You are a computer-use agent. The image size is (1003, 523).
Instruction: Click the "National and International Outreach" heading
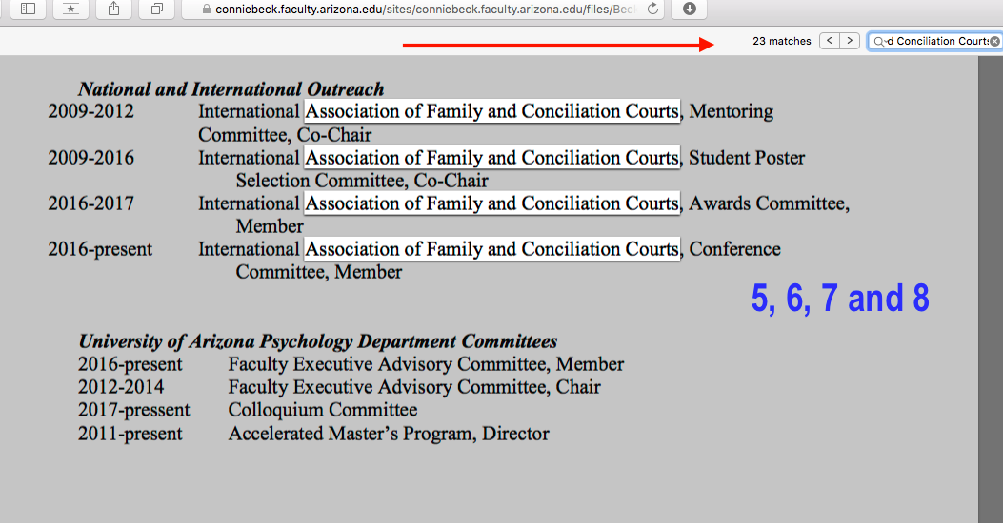[231, 89]
